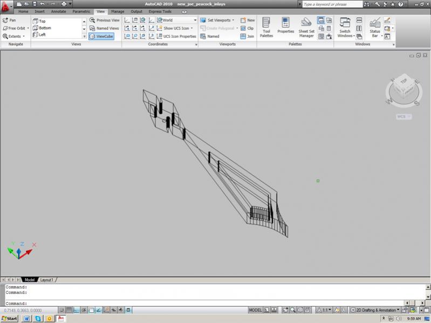Image resolution: width=431 pixels, height=323 pixels.
Task: Expand the World UCS dropdown
Action: tap(195, 20)
